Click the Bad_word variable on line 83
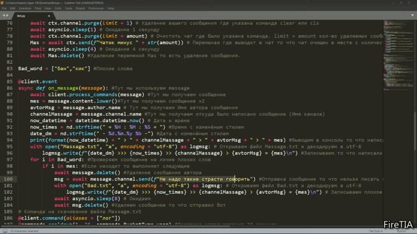This screenshot has width=417, height=234. 30,68
